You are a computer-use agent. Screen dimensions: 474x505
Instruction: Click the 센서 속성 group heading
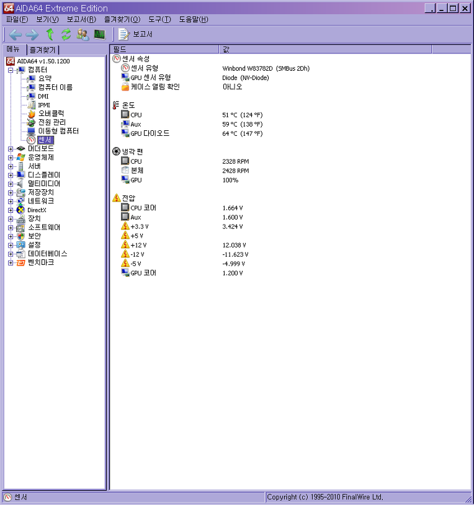point(136,59)
